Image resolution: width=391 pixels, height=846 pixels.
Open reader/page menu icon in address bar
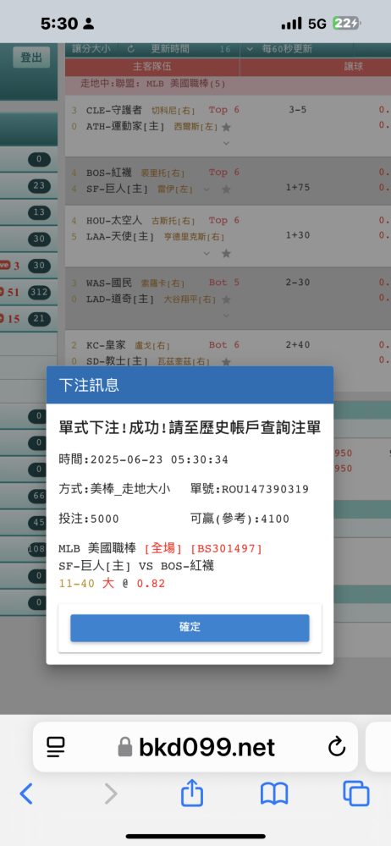(x=56, y=747)
